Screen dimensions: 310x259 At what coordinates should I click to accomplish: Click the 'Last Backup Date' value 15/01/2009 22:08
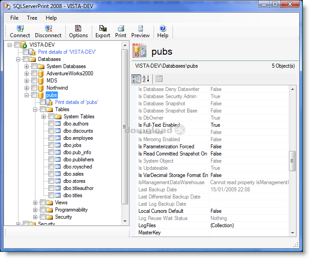pyautogui.click(x=230, y=190)
